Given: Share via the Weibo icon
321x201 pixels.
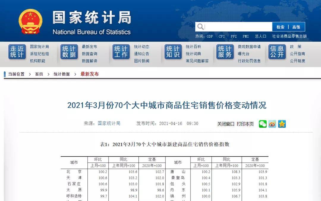Looking at the screenshot, I should coord(272,124).
